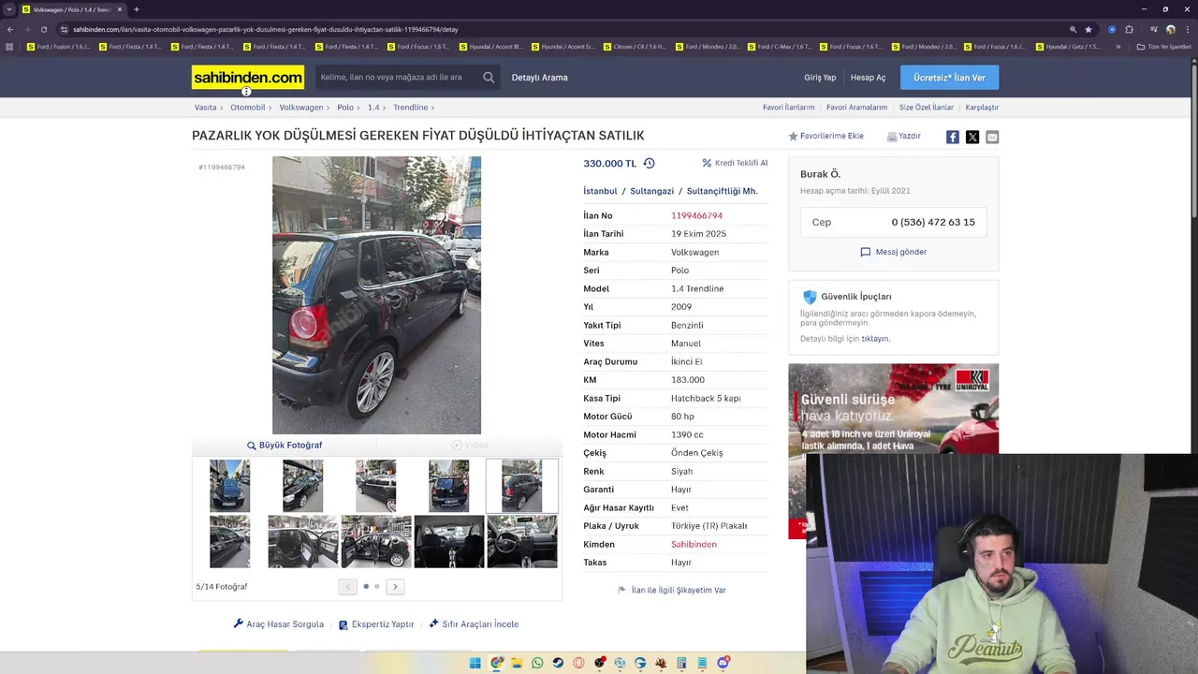Open WhatsApp from the taskbar
This screenshot has width=1198, height=674.
[x=537, y=663]
